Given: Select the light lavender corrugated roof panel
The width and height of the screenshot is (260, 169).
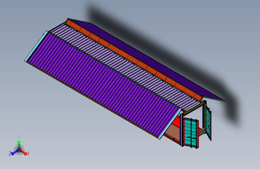Looking at the screenshot, I should click(124, 66).
